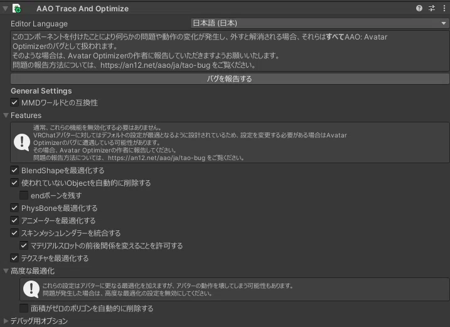Viewport: 450px width, 327px height.
Task: Click the テクスチャを最適化する label
Action: 55,258
